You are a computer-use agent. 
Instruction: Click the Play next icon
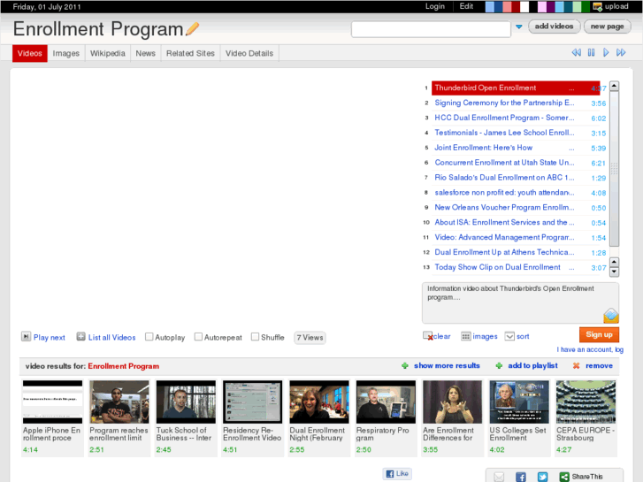[x=27, y=337]
